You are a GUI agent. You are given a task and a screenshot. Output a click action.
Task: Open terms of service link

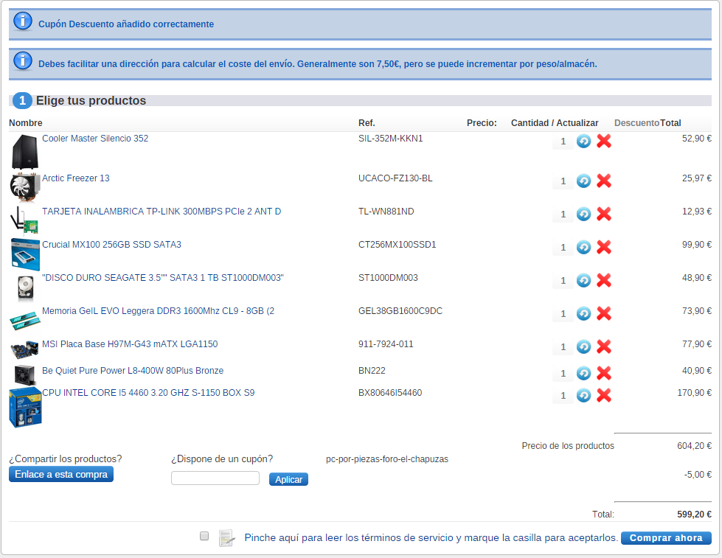point(431,538)
